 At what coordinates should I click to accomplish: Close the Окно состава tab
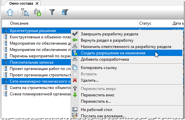[37, 4]
